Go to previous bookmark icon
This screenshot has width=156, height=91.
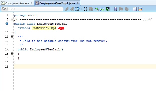pyautogui.click(x=127, y=9)
